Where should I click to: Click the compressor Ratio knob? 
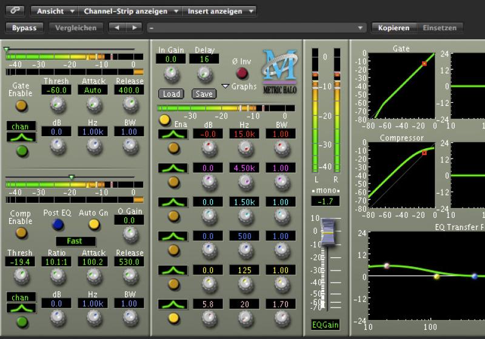coord(56,276)
